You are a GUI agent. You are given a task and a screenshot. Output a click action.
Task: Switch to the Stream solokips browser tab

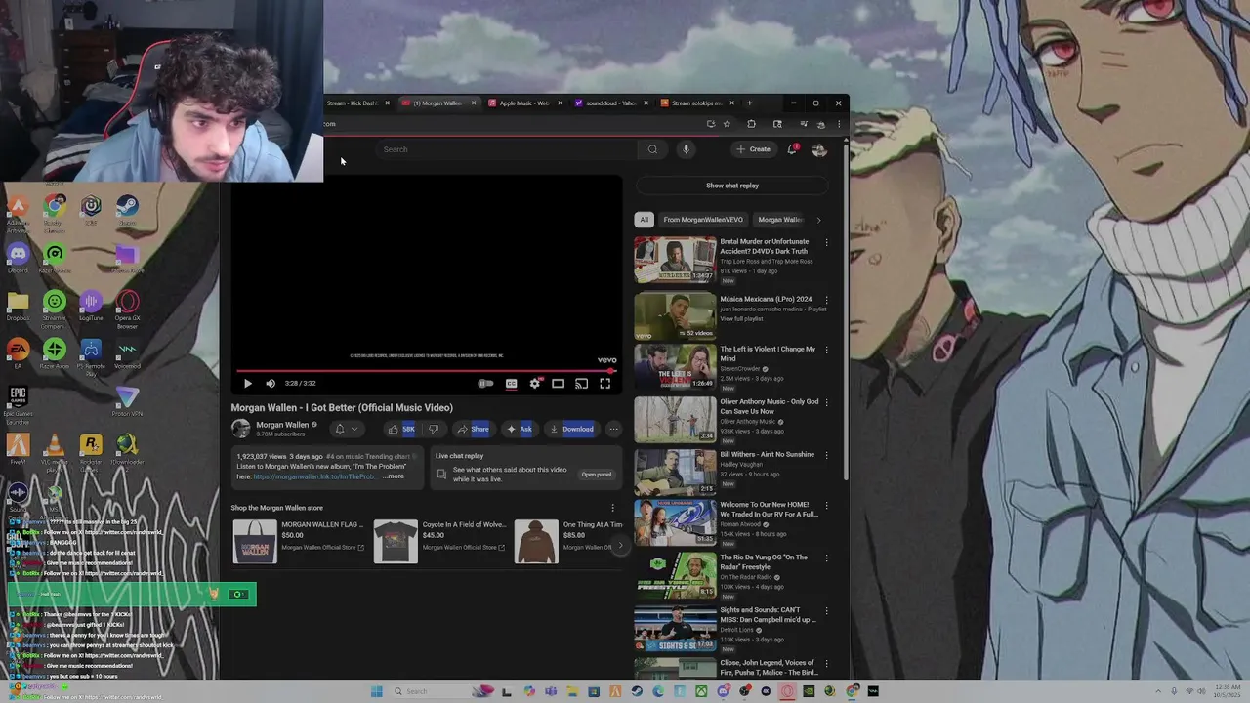pyautogui.click(x=696, y=103)
